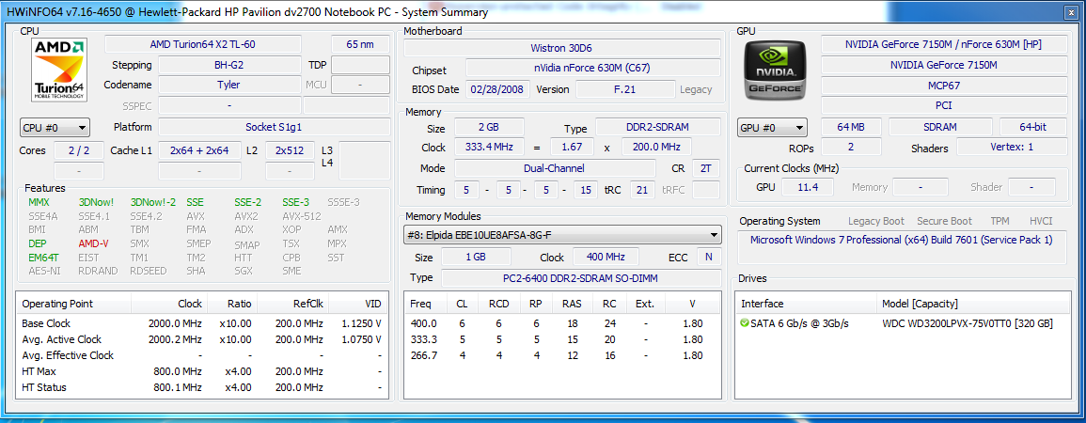Click the 2 GB memory size field
1086x423 pixels.
click(489, 128)
